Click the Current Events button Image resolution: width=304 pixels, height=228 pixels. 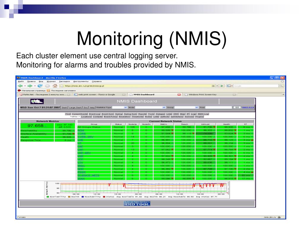point(80,114)
